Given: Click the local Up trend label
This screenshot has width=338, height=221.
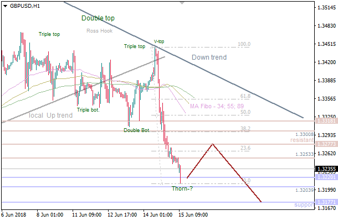Looking at the screenshot, I should coord(50,115).
